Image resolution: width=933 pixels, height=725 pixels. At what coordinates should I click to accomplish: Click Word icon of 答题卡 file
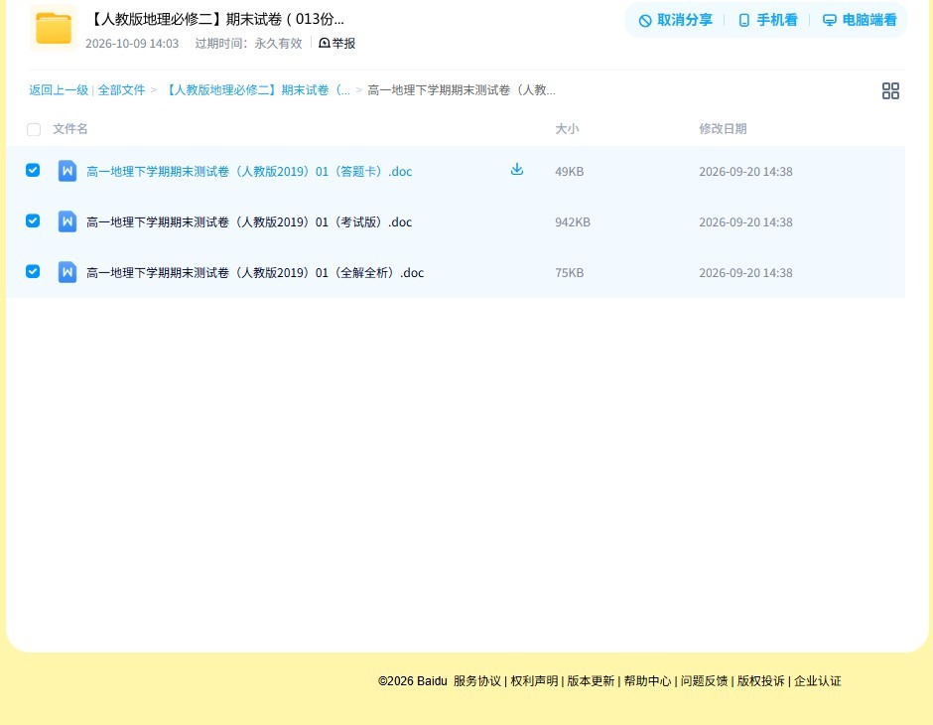click(67, 171)
